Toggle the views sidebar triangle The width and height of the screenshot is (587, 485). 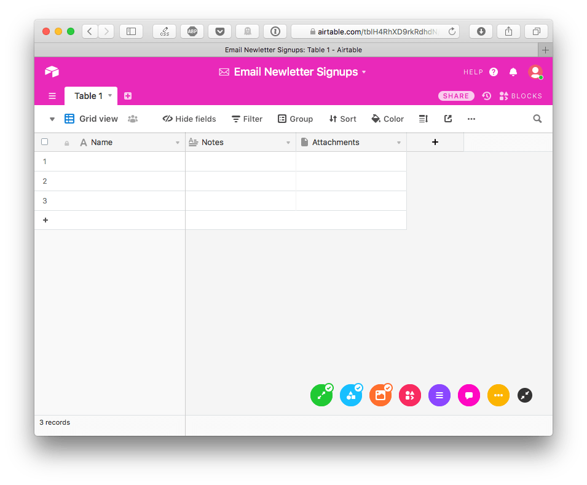point(52,119)
